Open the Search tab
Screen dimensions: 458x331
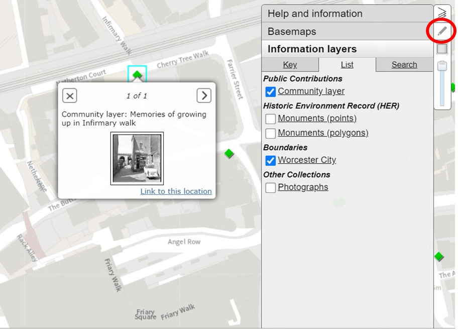404,64
